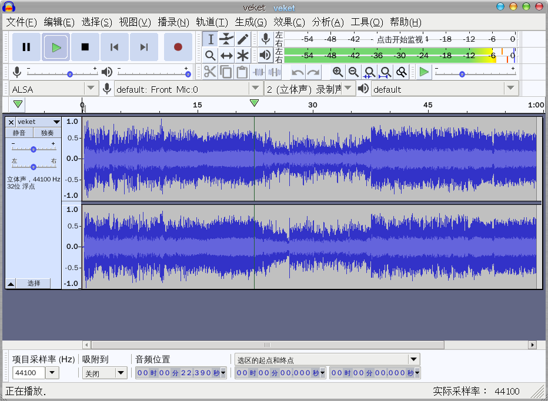This screenshot has height=401, width=548.
Task: Expand the ALSA audio host dropdown
Action: click(91, 88)
